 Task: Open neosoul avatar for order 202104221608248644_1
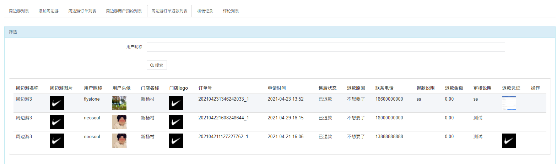coord(119,122)
